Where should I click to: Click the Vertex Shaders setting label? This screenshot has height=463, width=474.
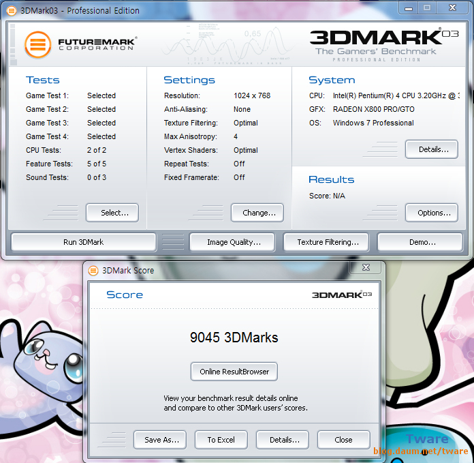pyautogui.click(x=191, y=150)
